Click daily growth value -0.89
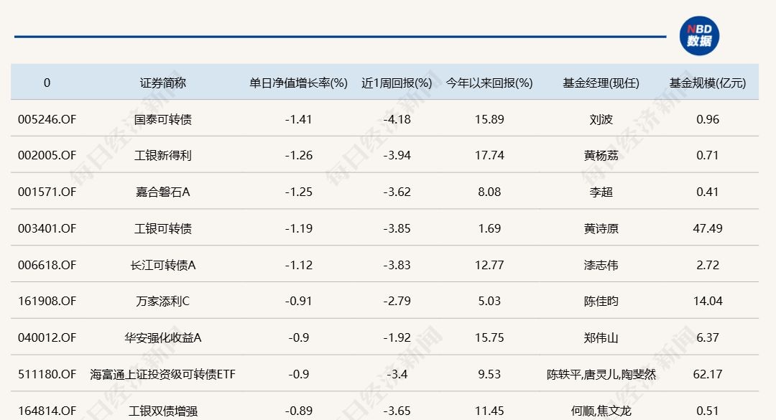The width and height of the screenshot is (776, 420). [x=298, y=411]
